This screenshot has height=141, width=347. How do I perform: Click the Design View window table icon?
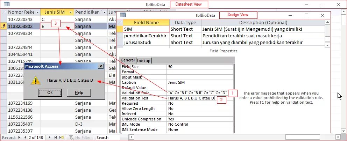[x=122, y=15]
